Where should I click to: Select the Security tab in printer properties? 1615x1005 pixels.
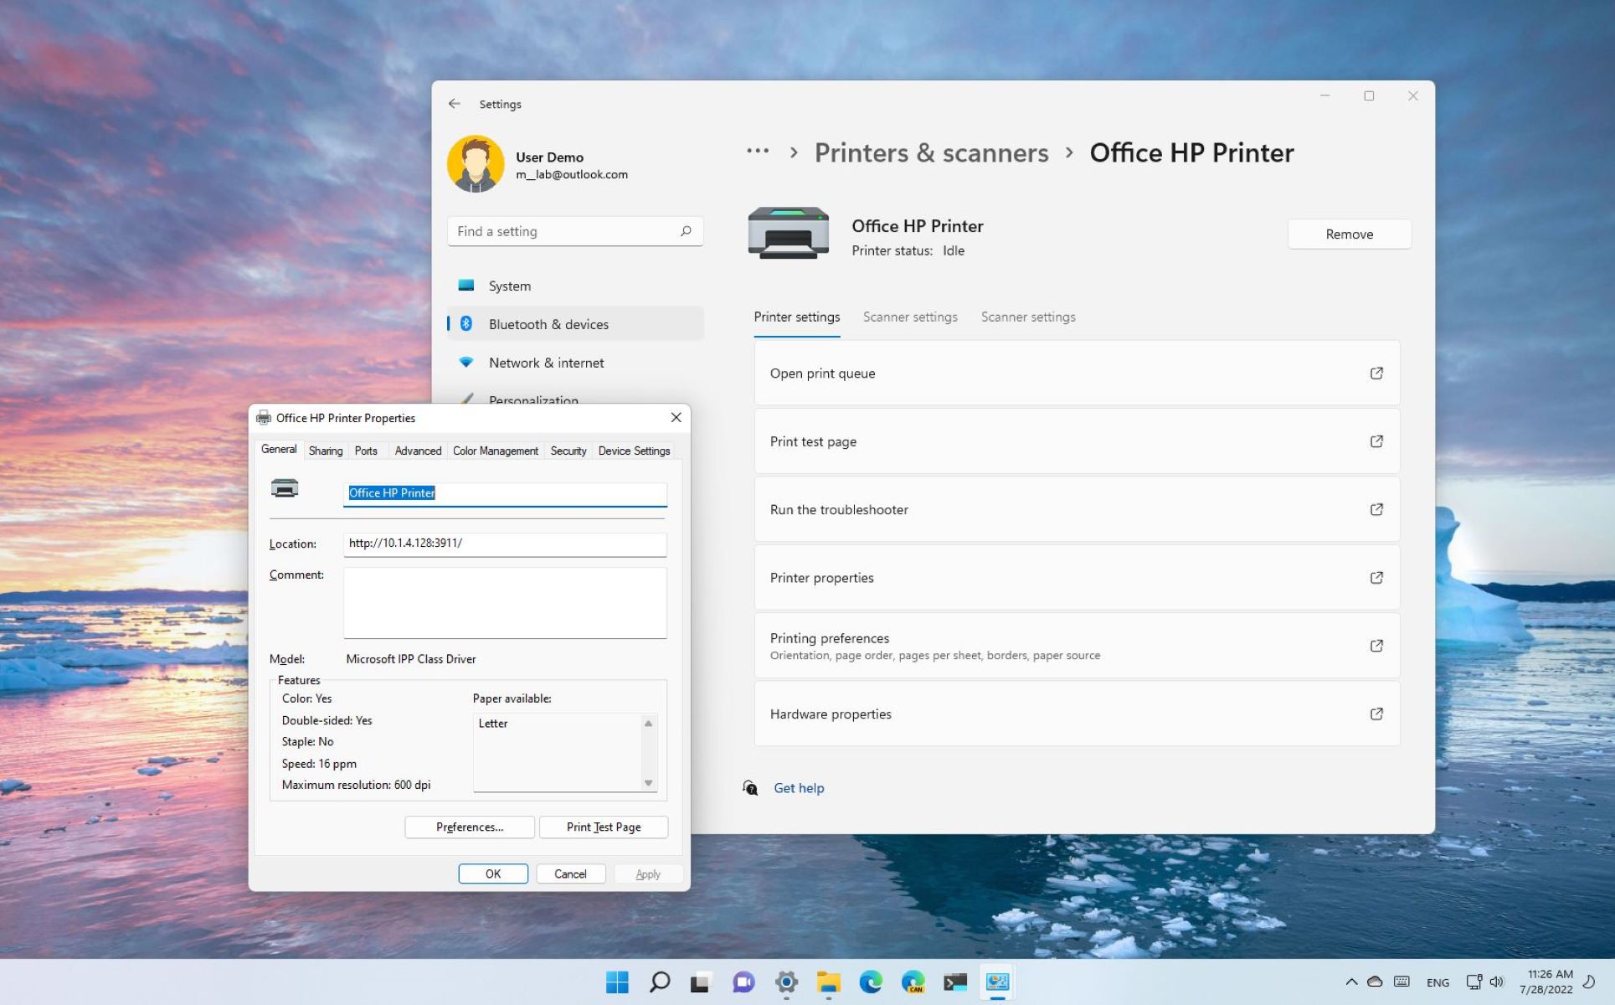coord(568,451)
